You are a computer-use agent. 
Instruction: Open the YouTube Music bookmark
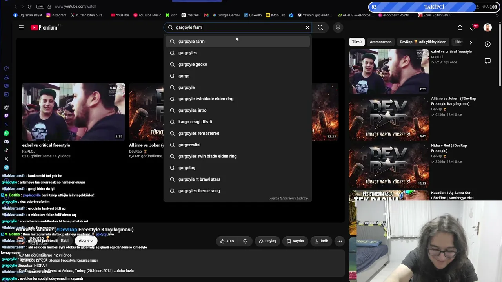147,15
